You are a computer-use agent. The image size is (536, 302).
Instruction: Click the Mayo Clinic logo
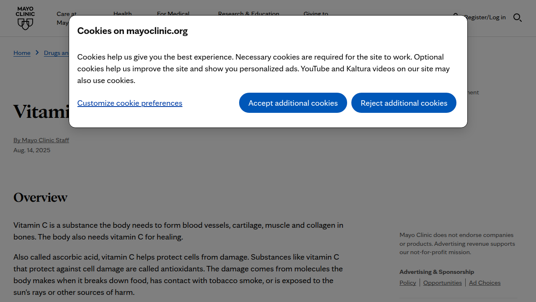click(25, 18)
